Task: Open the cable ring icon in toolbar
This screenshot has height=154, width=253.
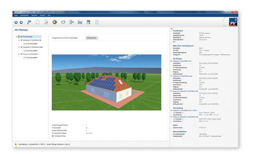Action: pos(63,22)
